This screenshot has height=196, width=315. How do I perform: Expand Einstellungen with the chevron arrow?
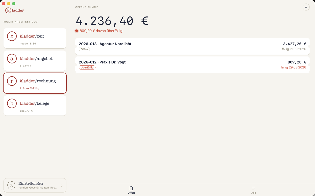tap(62, 186)
